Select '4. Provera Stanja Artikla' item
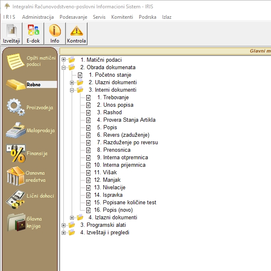The width and height of the screenshot is (271, 271). pyautogui.click(x=126, y=120)
